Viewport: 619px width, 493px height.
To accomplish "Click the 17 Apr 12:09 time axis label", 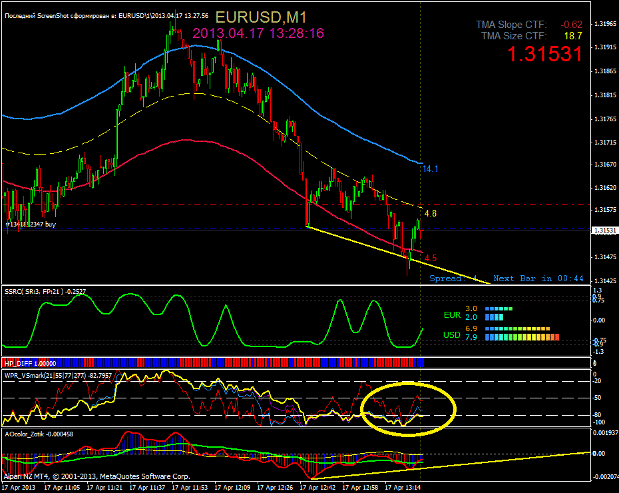I will click(232, 488).
